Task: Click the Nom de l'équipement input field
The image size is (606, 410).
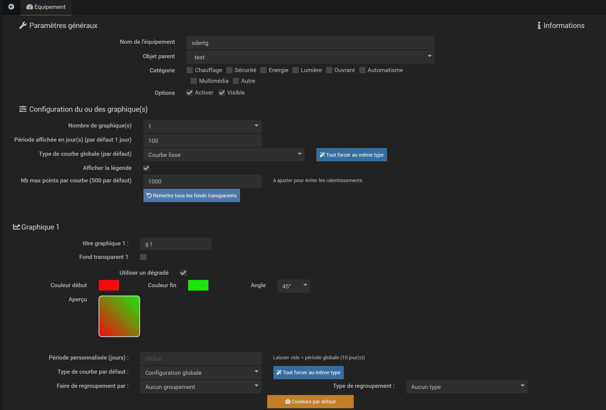Action: pyautogui.click(x=310, y=43)
